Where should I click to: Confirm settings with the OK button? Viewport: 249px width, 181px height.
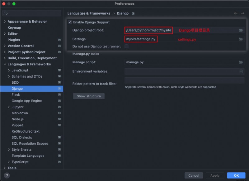[236, 175]
